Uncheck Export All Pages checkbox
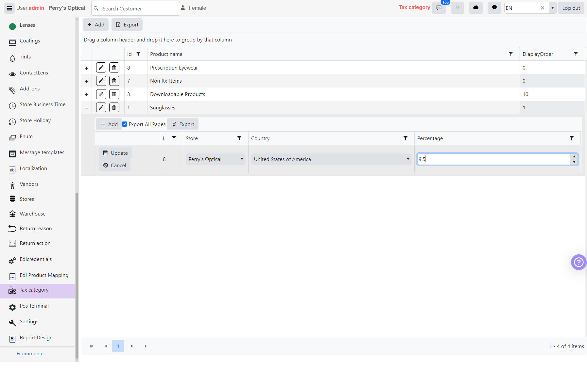Image resolution: width=587 pixels, height=368 pixels. tap(125, 124)
